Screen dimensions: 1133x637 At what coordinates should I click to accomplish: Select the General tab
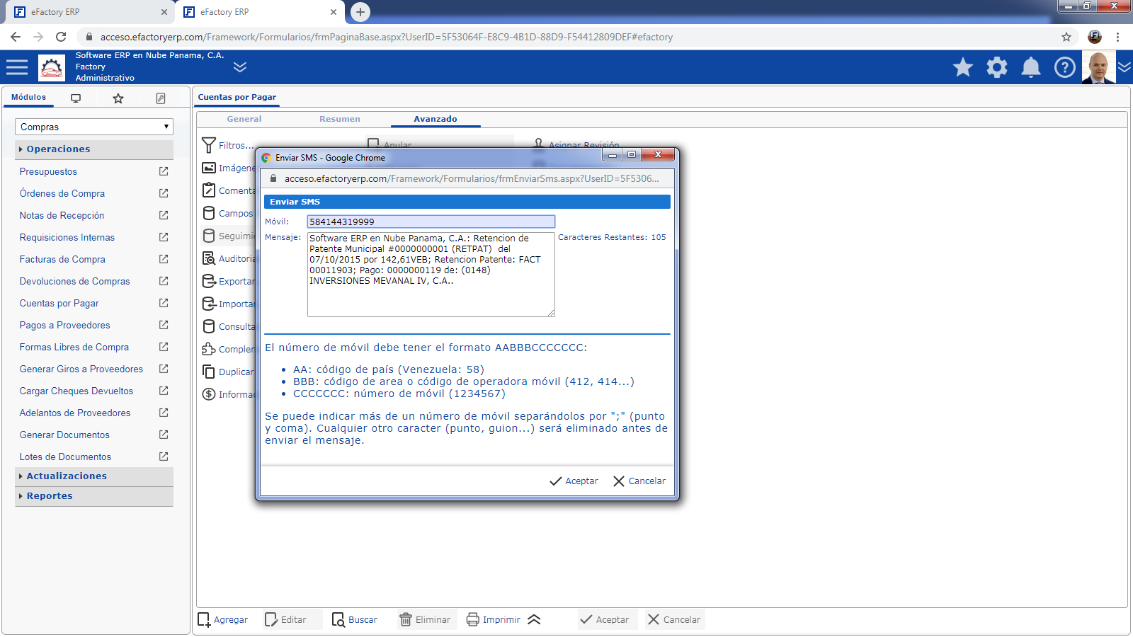click(x=244, y=119)
